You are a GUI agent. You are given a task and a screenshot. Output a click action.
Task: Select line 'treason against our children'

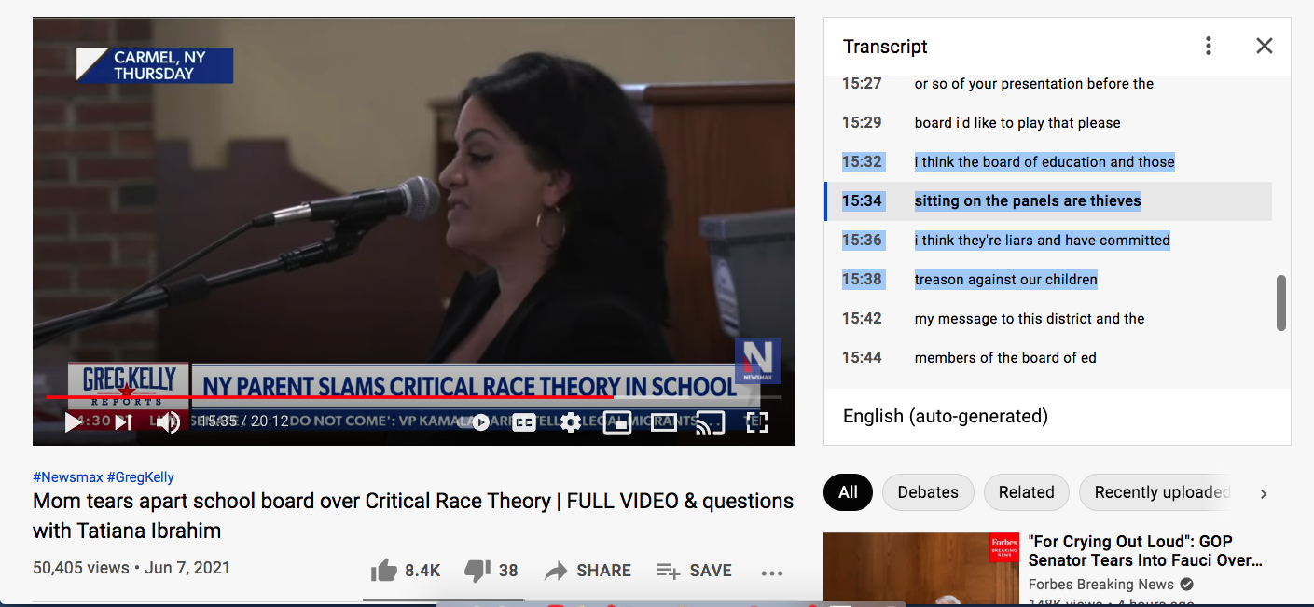[x=1048, y=280]
